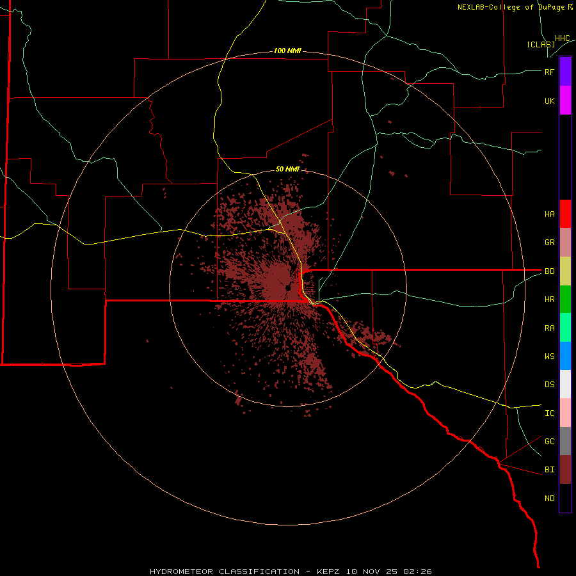
Task: Click the RF legend label
Action: point(549,72)
